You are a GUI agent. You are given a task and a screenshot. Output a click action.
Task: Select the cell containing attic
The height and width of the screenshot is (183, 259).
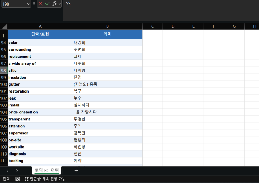tap(40, 71)
